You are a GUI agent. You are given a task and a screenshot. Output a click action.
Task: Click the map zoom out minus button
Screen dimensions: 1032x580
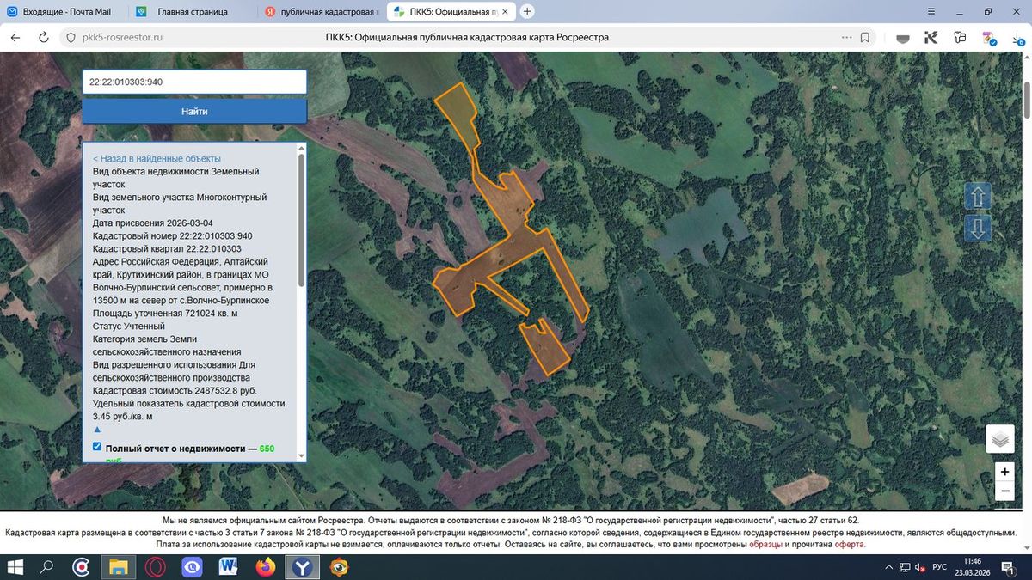1004,491
